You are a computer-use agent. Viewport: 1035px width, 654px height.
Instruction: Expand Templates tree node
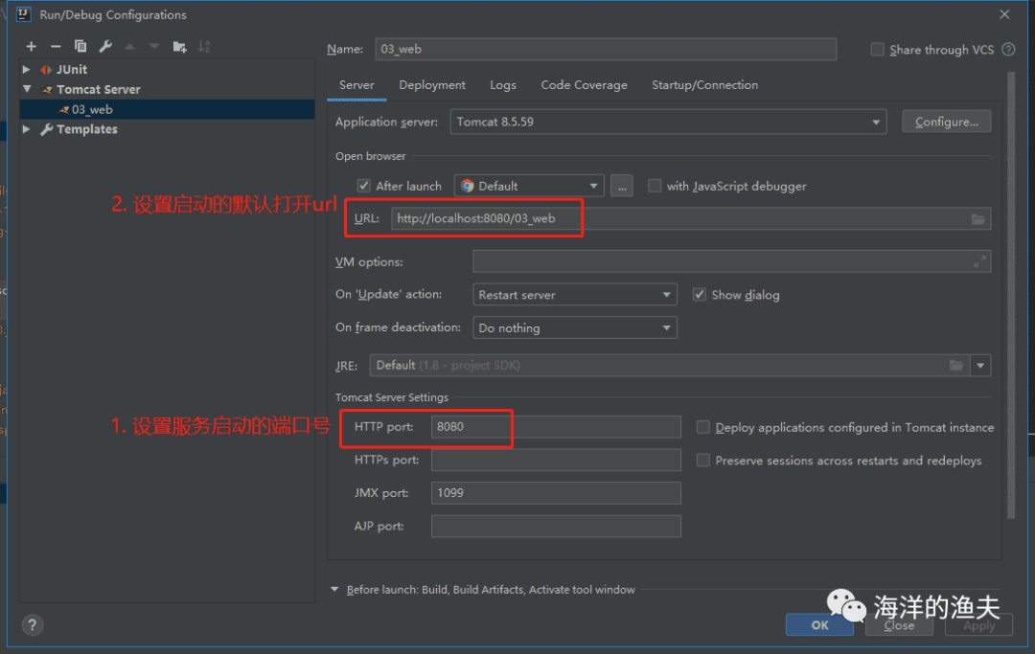point(27,129)
